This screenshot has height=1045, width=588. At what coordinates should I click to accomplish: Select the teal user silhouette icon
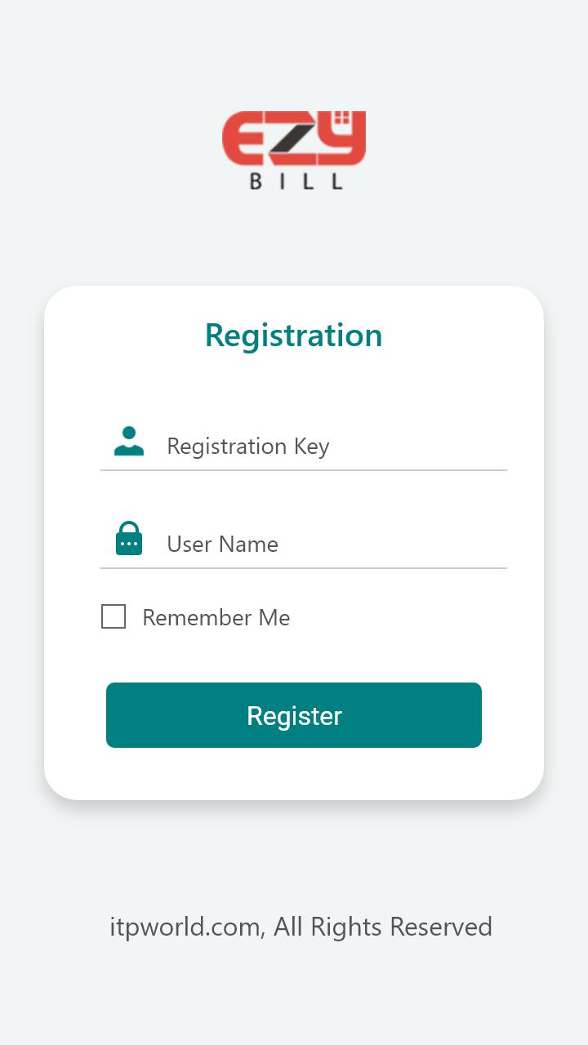[129, 441]
